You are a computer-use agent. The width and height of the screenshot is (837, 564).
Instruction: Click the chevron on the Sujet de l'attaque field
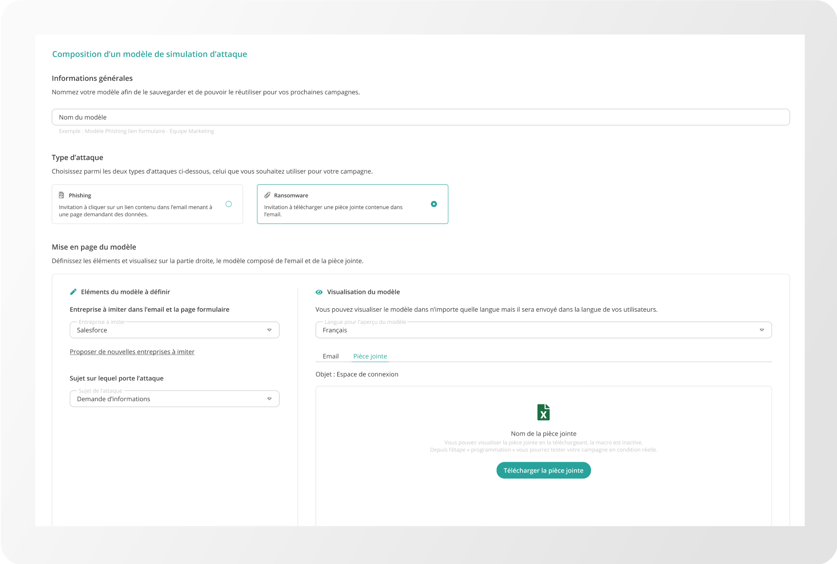(x=269, y=399)
